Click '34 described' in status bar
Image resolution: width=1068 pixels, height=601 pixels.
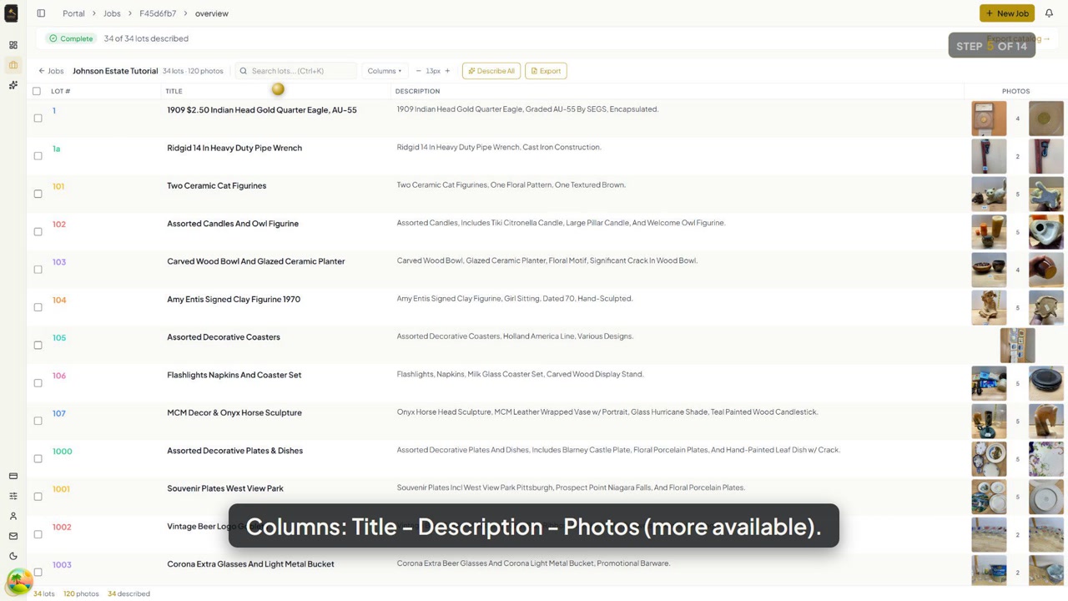128,593
